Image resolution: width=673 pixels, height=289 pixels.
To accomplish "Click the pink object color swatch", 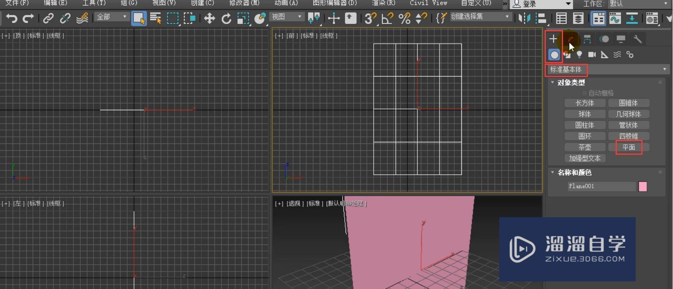I will click(x=643, y=186).
